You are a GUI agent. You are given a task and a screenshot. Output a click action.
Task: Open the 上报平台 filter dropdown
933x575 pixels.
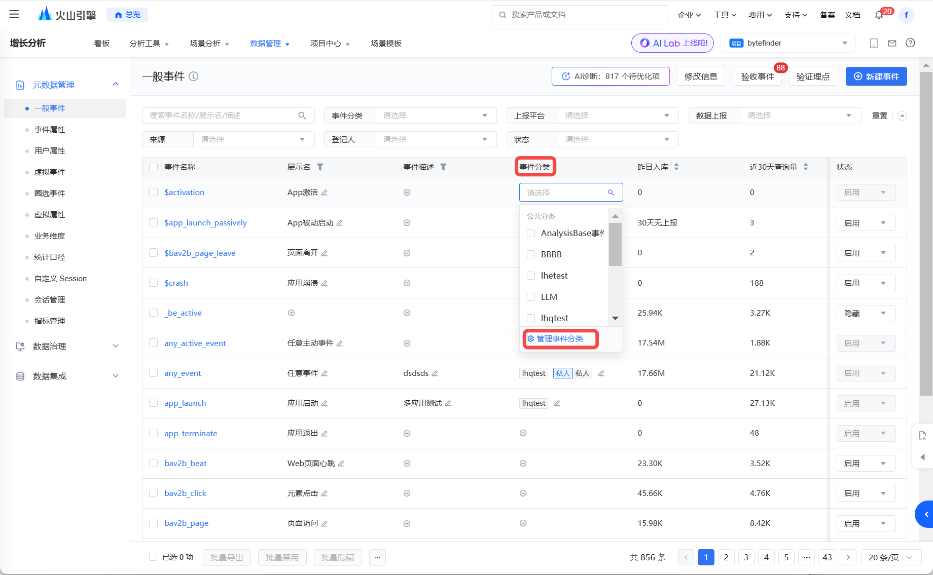(x=618, y=116)
